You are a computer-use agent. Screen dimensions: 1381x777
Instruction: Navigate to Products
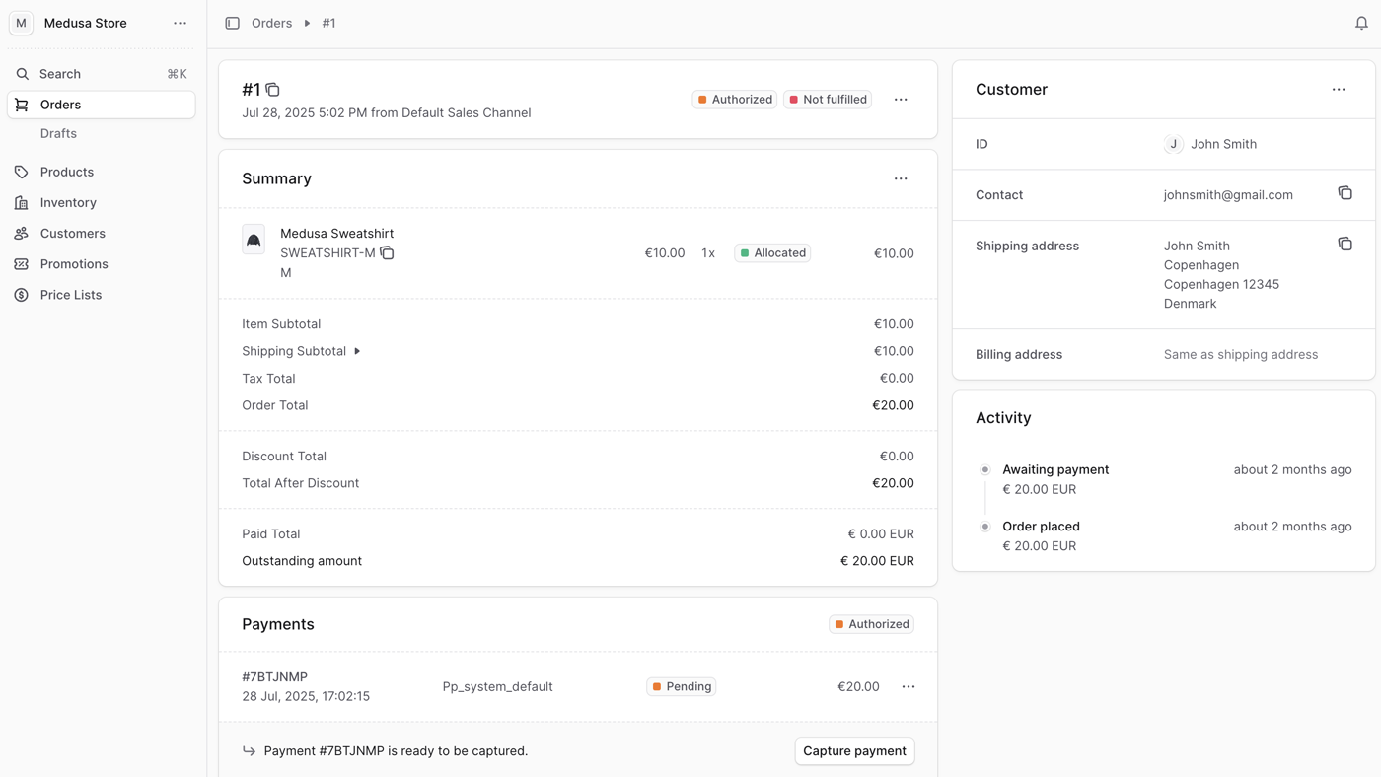pyautogui.click(x=102, y=172)
